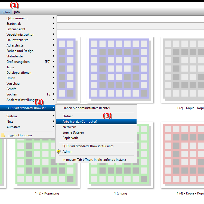Select Ordner in the submenu
This screenshot has height=204, width=204.
(96, 116)
